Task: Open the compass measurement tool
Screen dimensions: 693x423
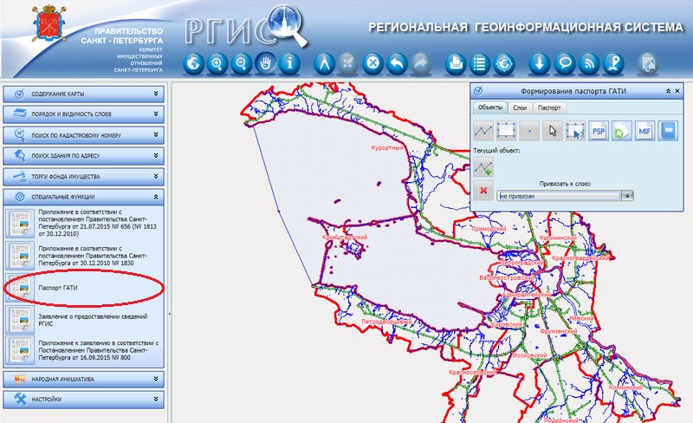Action: pos(324,64)
